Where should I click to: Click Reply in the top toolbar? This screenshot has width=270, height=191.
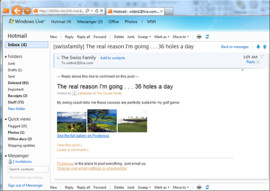point(69,37)
